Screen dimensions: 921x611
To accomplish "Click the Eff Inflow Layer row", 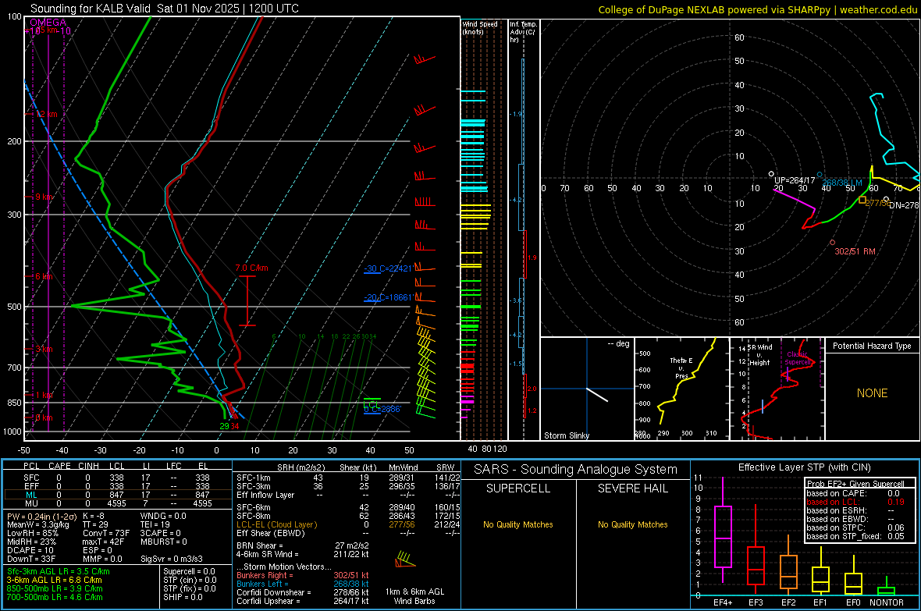I will pos(348,495).
